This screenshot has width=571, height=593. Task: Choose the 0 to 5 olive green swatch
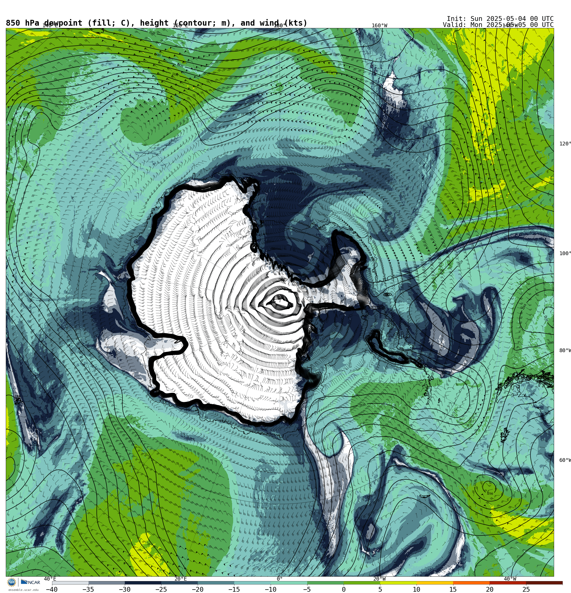[x=362, y=583]
